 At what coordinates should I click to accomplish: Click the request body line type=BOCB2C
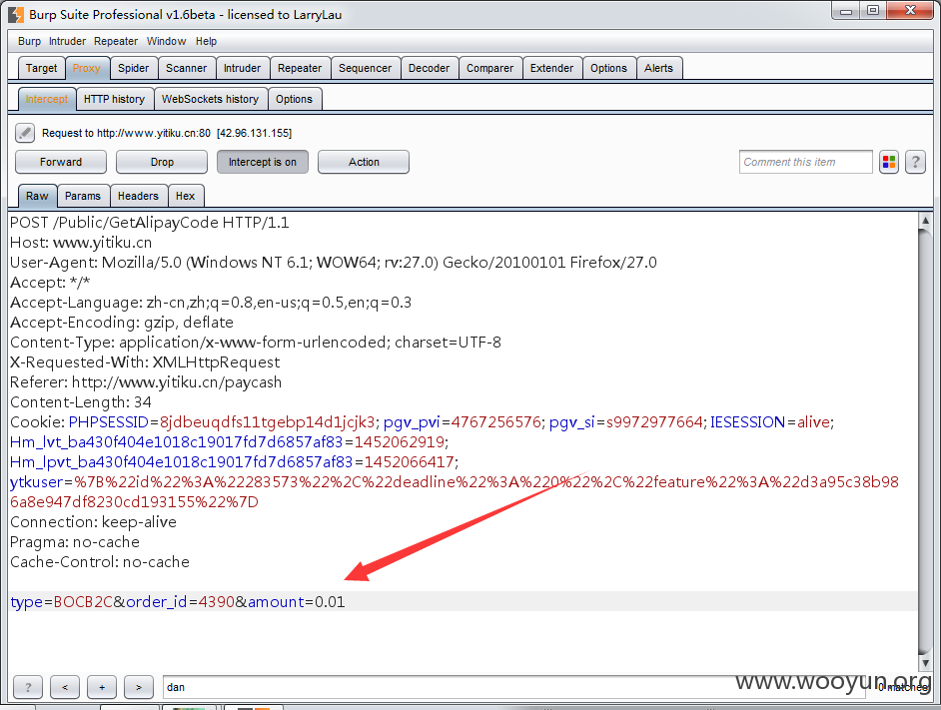click(x=178, y=602)
